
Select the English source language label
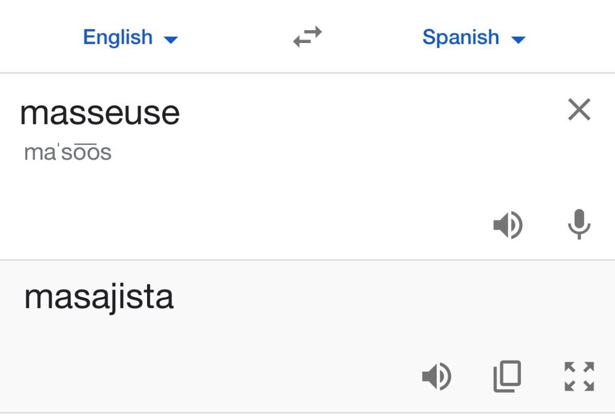click(x=117, y=37)
